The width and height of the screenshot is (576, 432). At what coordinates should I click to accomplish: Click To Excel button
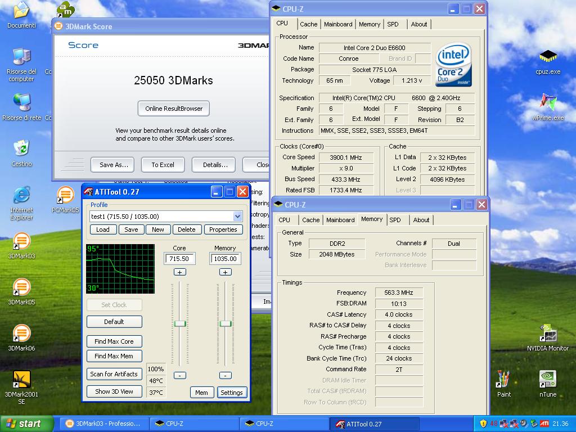tap(163, 165)
